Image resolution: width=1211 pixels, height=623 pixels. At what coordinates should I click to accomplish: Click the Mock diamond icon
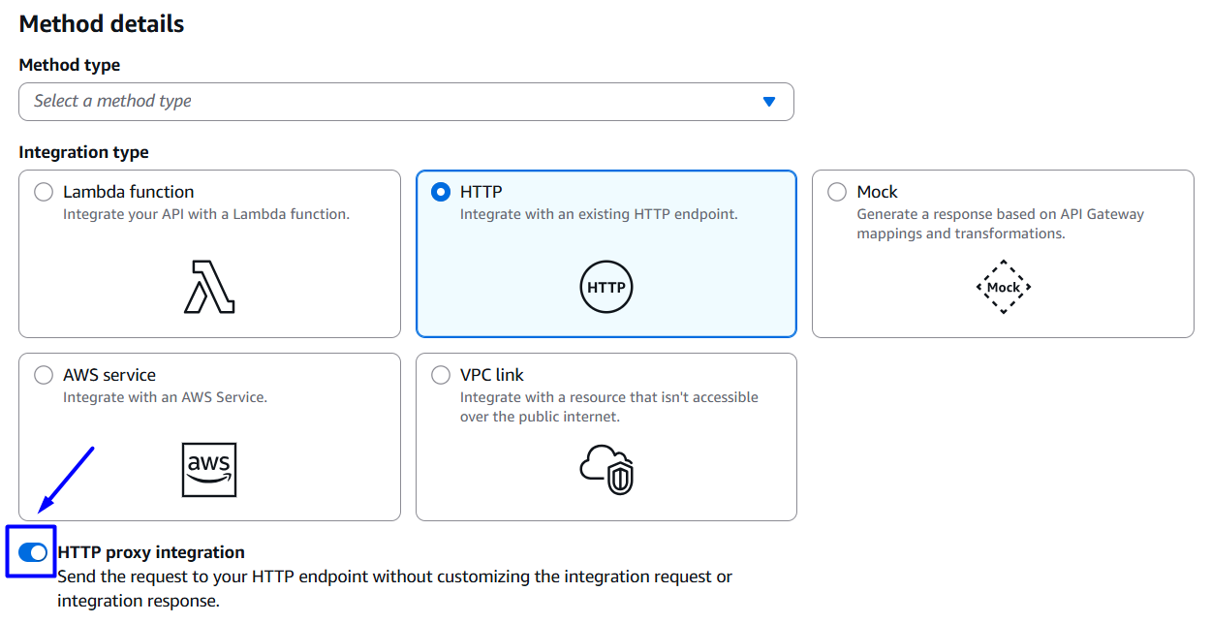tap(1003, 287)
